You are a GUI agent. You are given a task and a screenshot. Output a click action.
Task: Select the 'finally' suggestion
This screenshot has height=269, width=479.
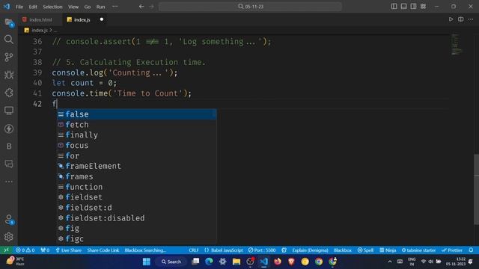point(137,134)
